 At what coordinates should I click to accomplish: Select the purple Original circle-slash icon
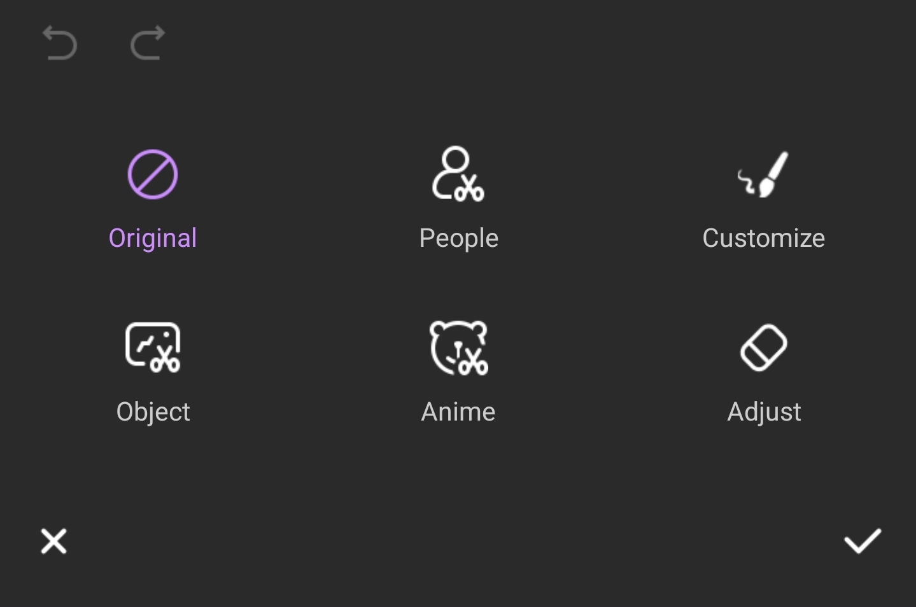(x=153, y=174)
